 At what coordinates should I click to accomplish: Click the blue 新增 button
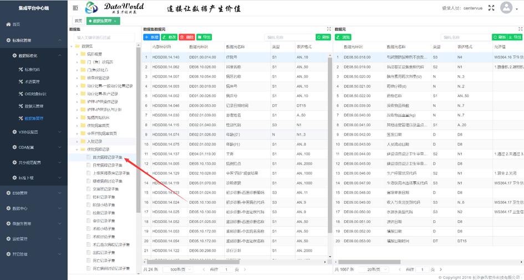click(x=151, y=37)
